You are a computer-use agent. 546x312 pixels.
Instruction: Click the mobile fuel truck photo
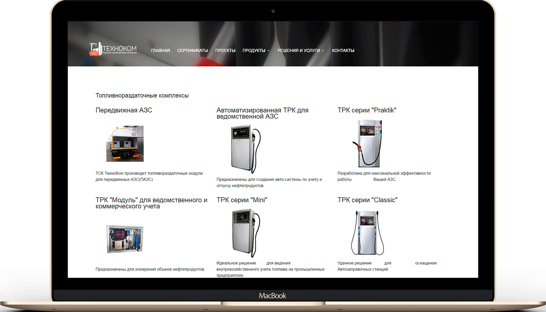[x=125, y=144]
